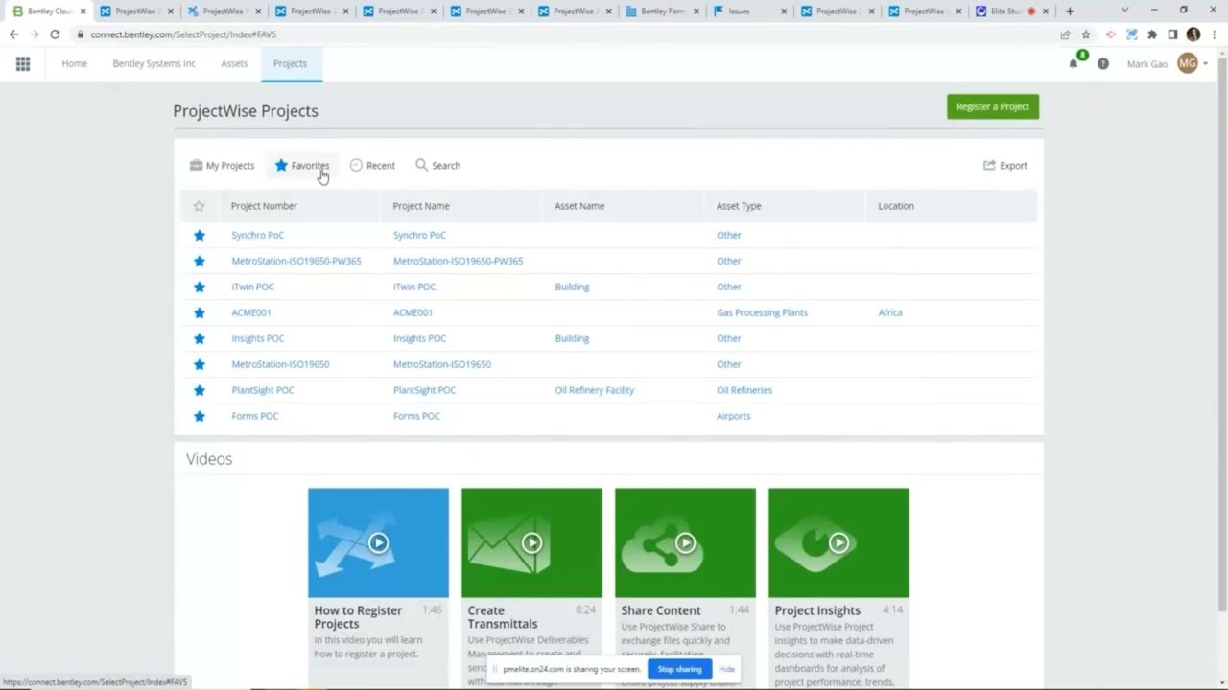Reload the page with refresh icon
The height and width of the screenshot is (690, 1228).
coord(55,34)
